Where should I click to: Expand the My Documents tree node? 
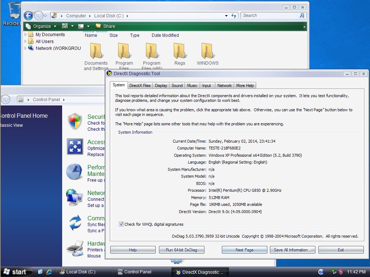[x=26, y=34]
